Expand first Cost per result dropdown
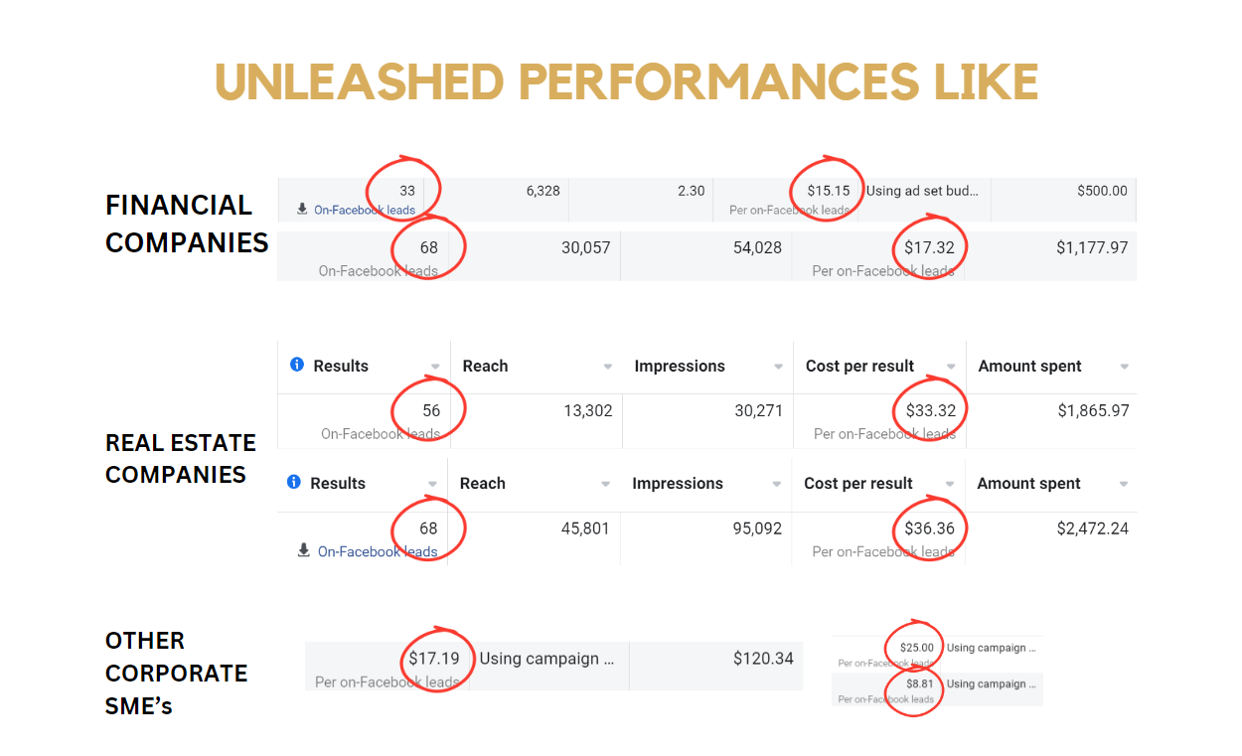The width and height of the screenshot is (1242, 756). point(951,367)
